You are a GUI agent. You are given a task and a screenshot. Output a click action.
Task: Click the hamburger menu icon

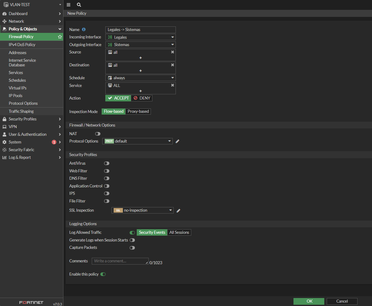click(x=68, y=5)
